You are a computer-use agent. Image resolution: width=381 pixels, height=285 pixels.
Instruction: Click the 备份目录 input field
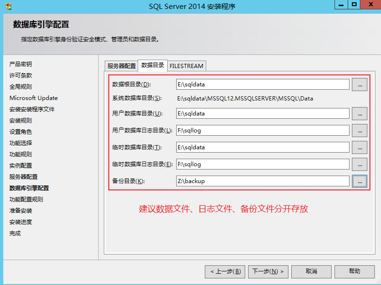tap(263, 181)
